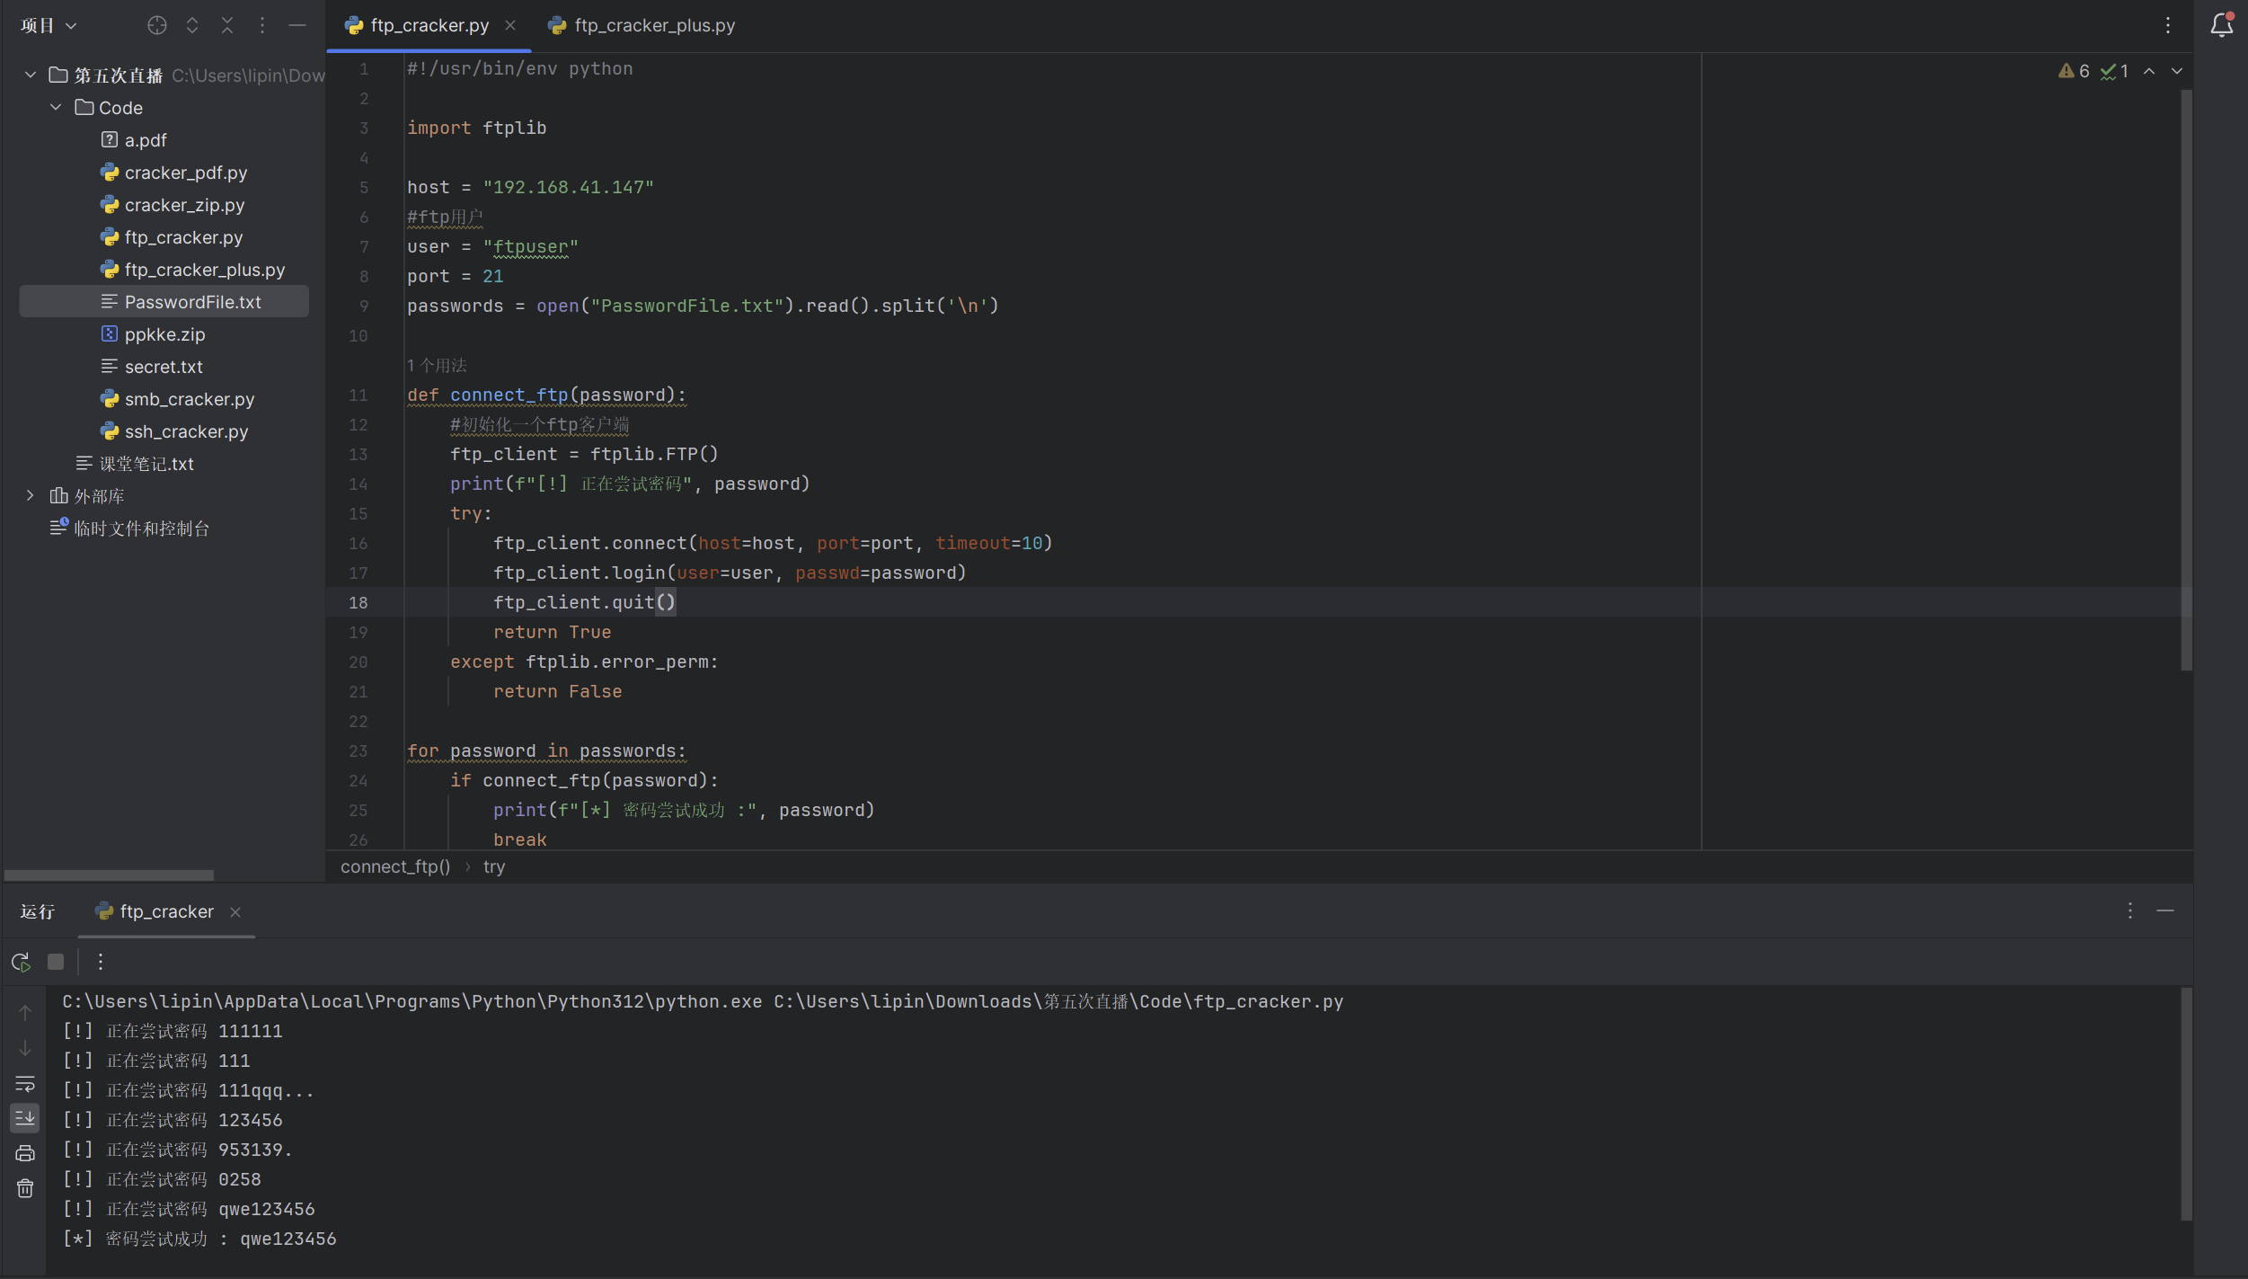Click the console vertical scrollbar
The image size is (2248, 1279).
tap(2186, 1104)
